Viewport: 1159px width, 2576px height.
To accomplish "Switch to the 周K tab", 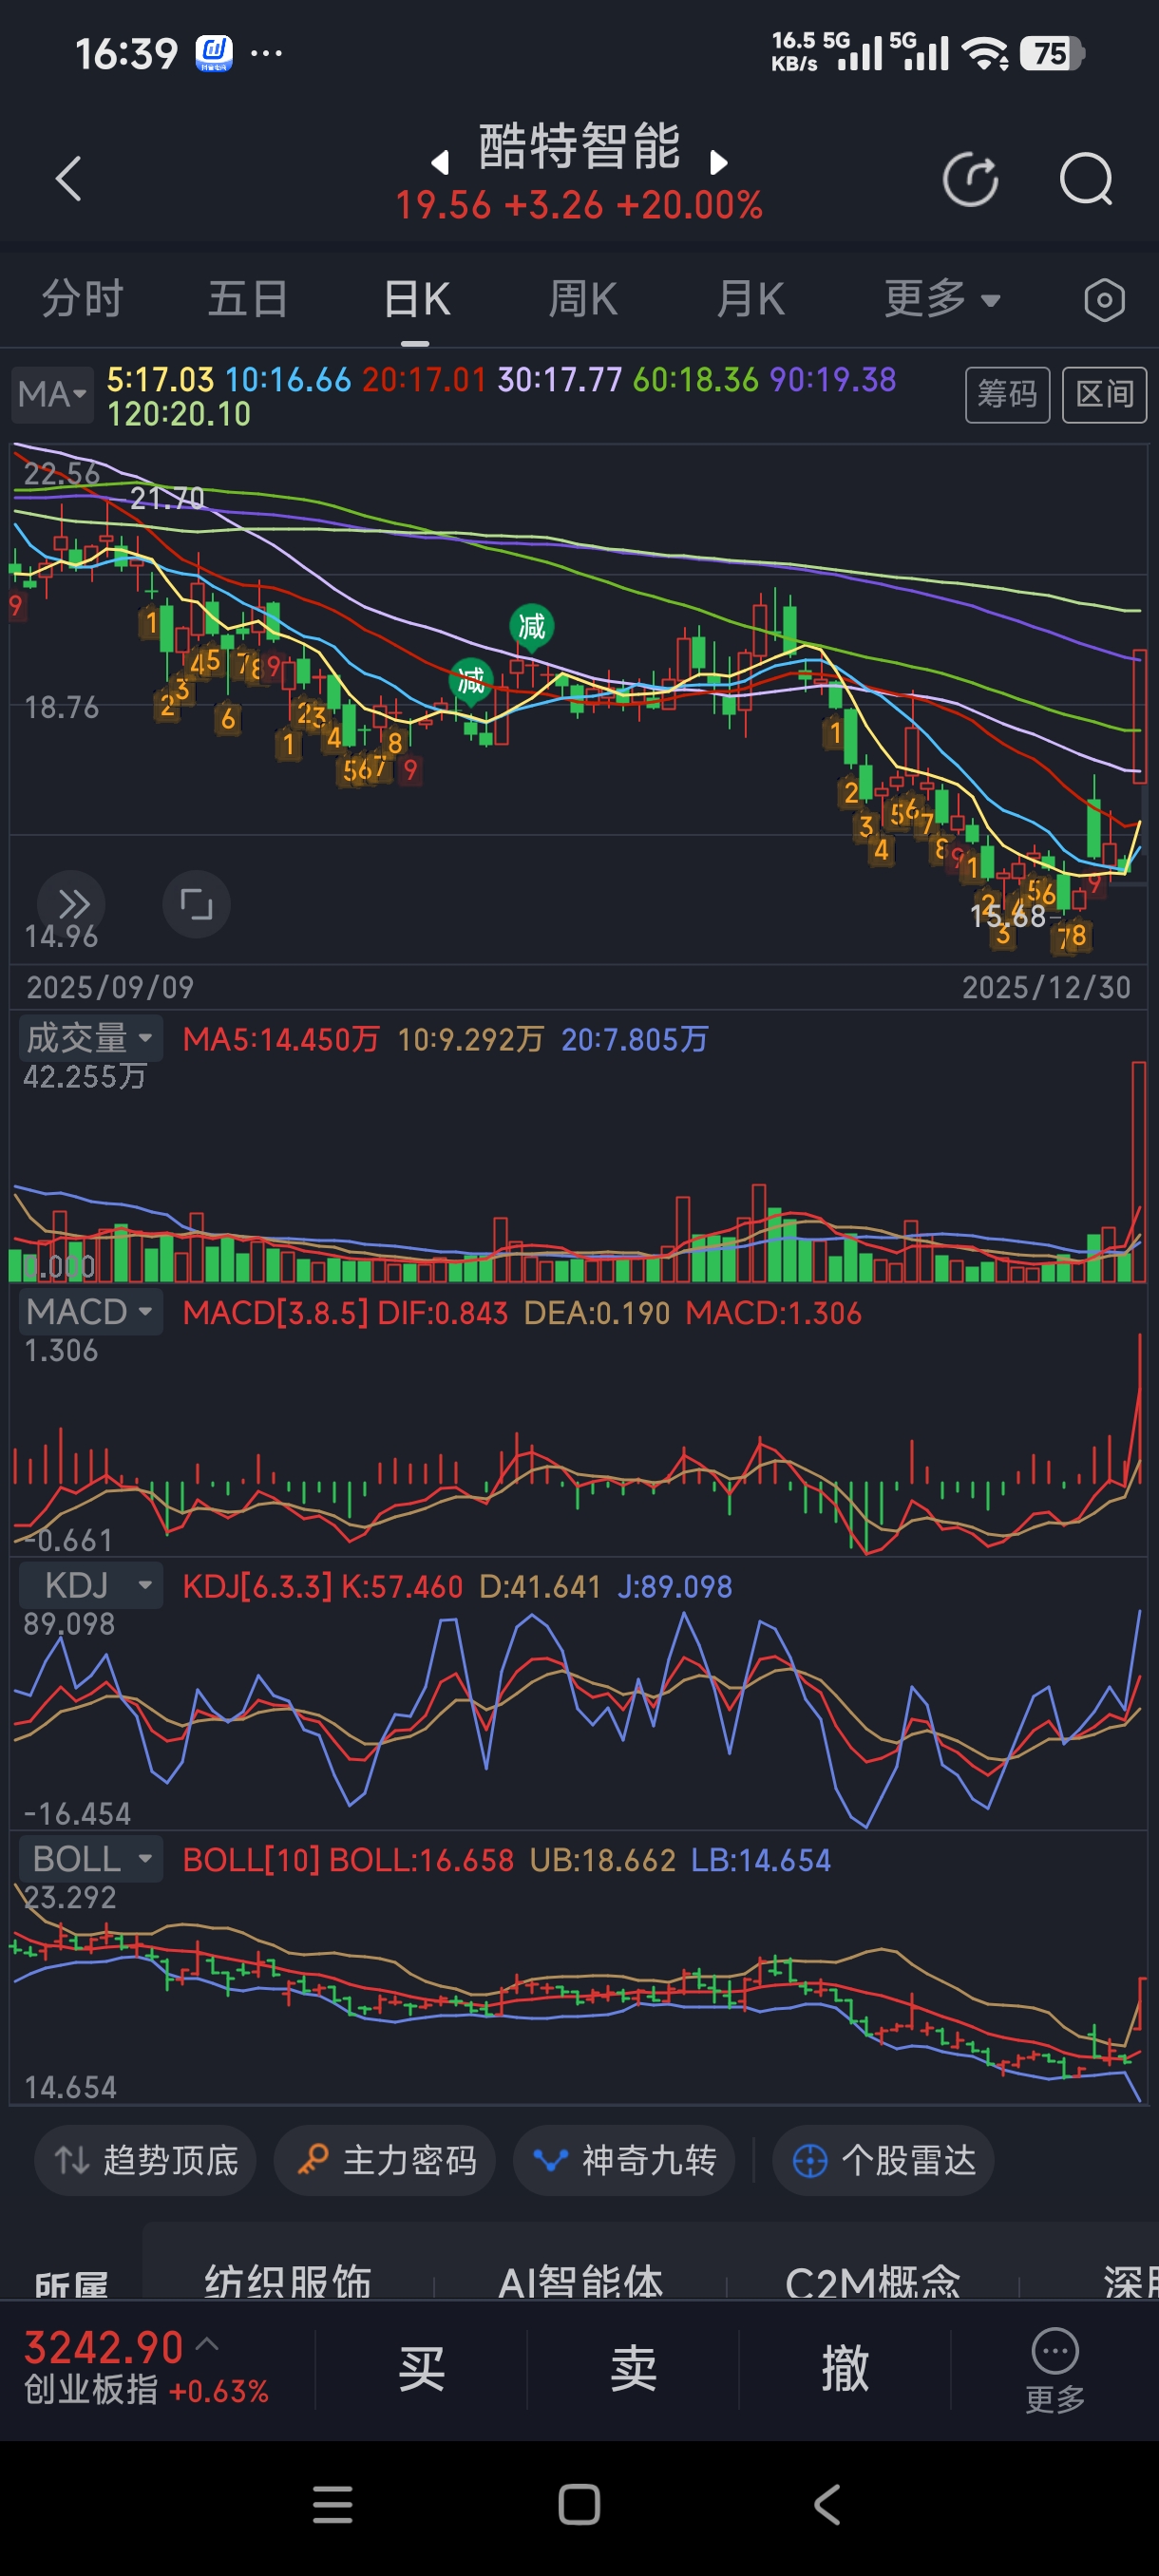I will coord(582,299).
